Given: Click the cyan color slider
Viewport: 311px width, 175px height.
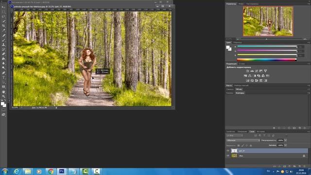Looking at the screenshot, I should (267, 47).
